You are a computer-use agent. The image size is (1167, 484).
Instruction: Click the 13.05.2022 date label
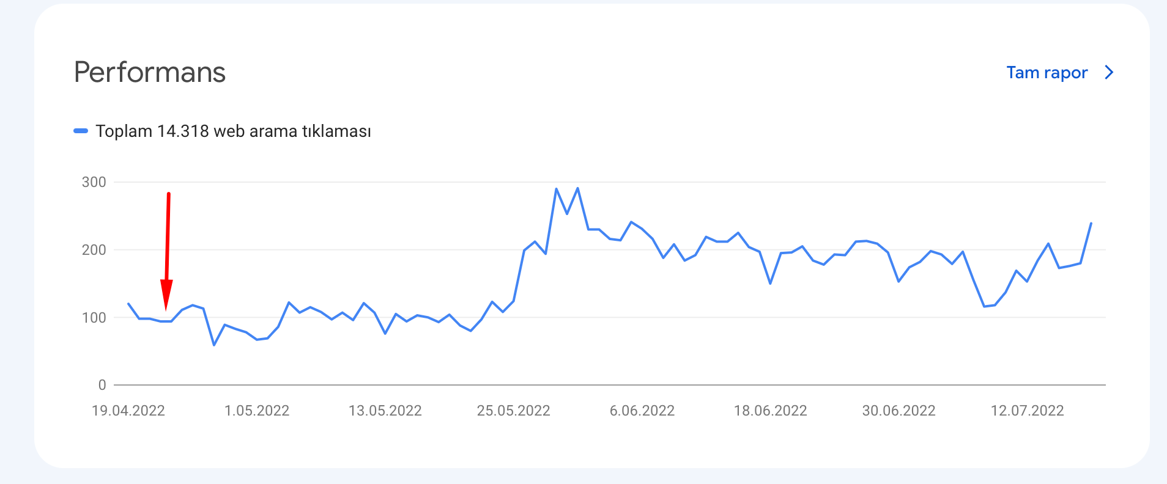(x=385, y=411)
